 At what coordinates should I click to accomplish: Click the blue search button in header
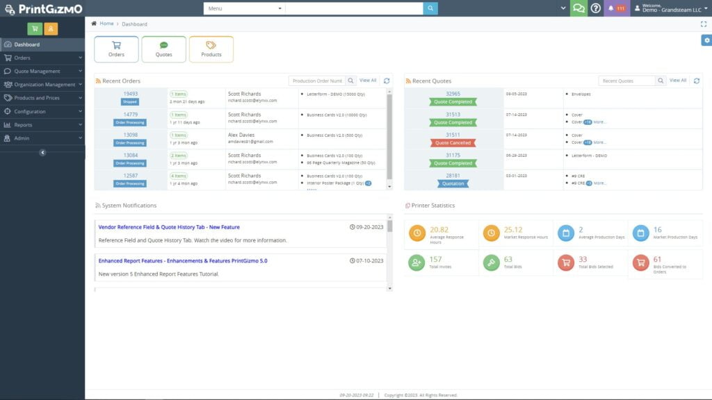pos(430,8)
